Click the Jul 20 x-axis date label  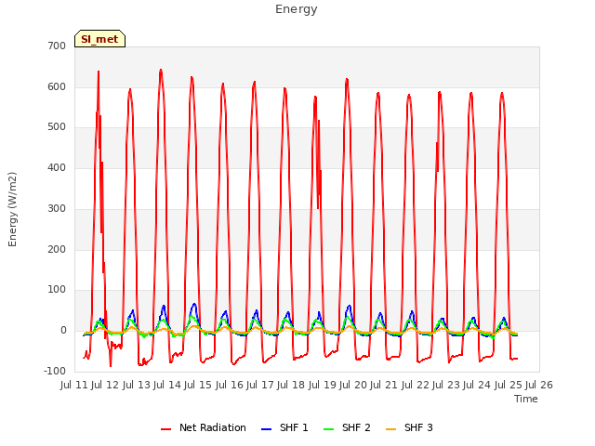click(x=353, y=386)
